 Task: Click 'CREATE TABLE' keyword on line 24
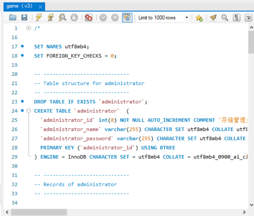pyautogui.click(x=53, y=111)
